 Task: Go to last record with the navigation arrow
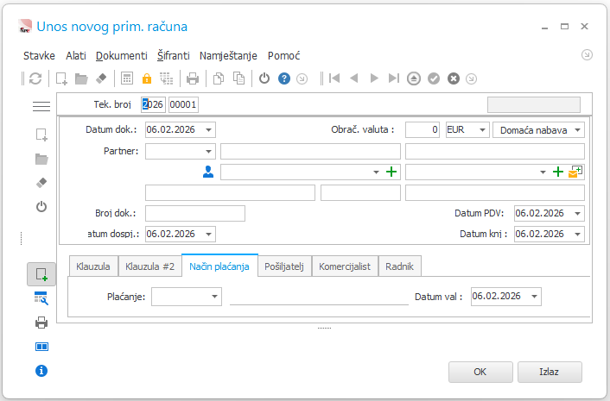click(394, 78)
